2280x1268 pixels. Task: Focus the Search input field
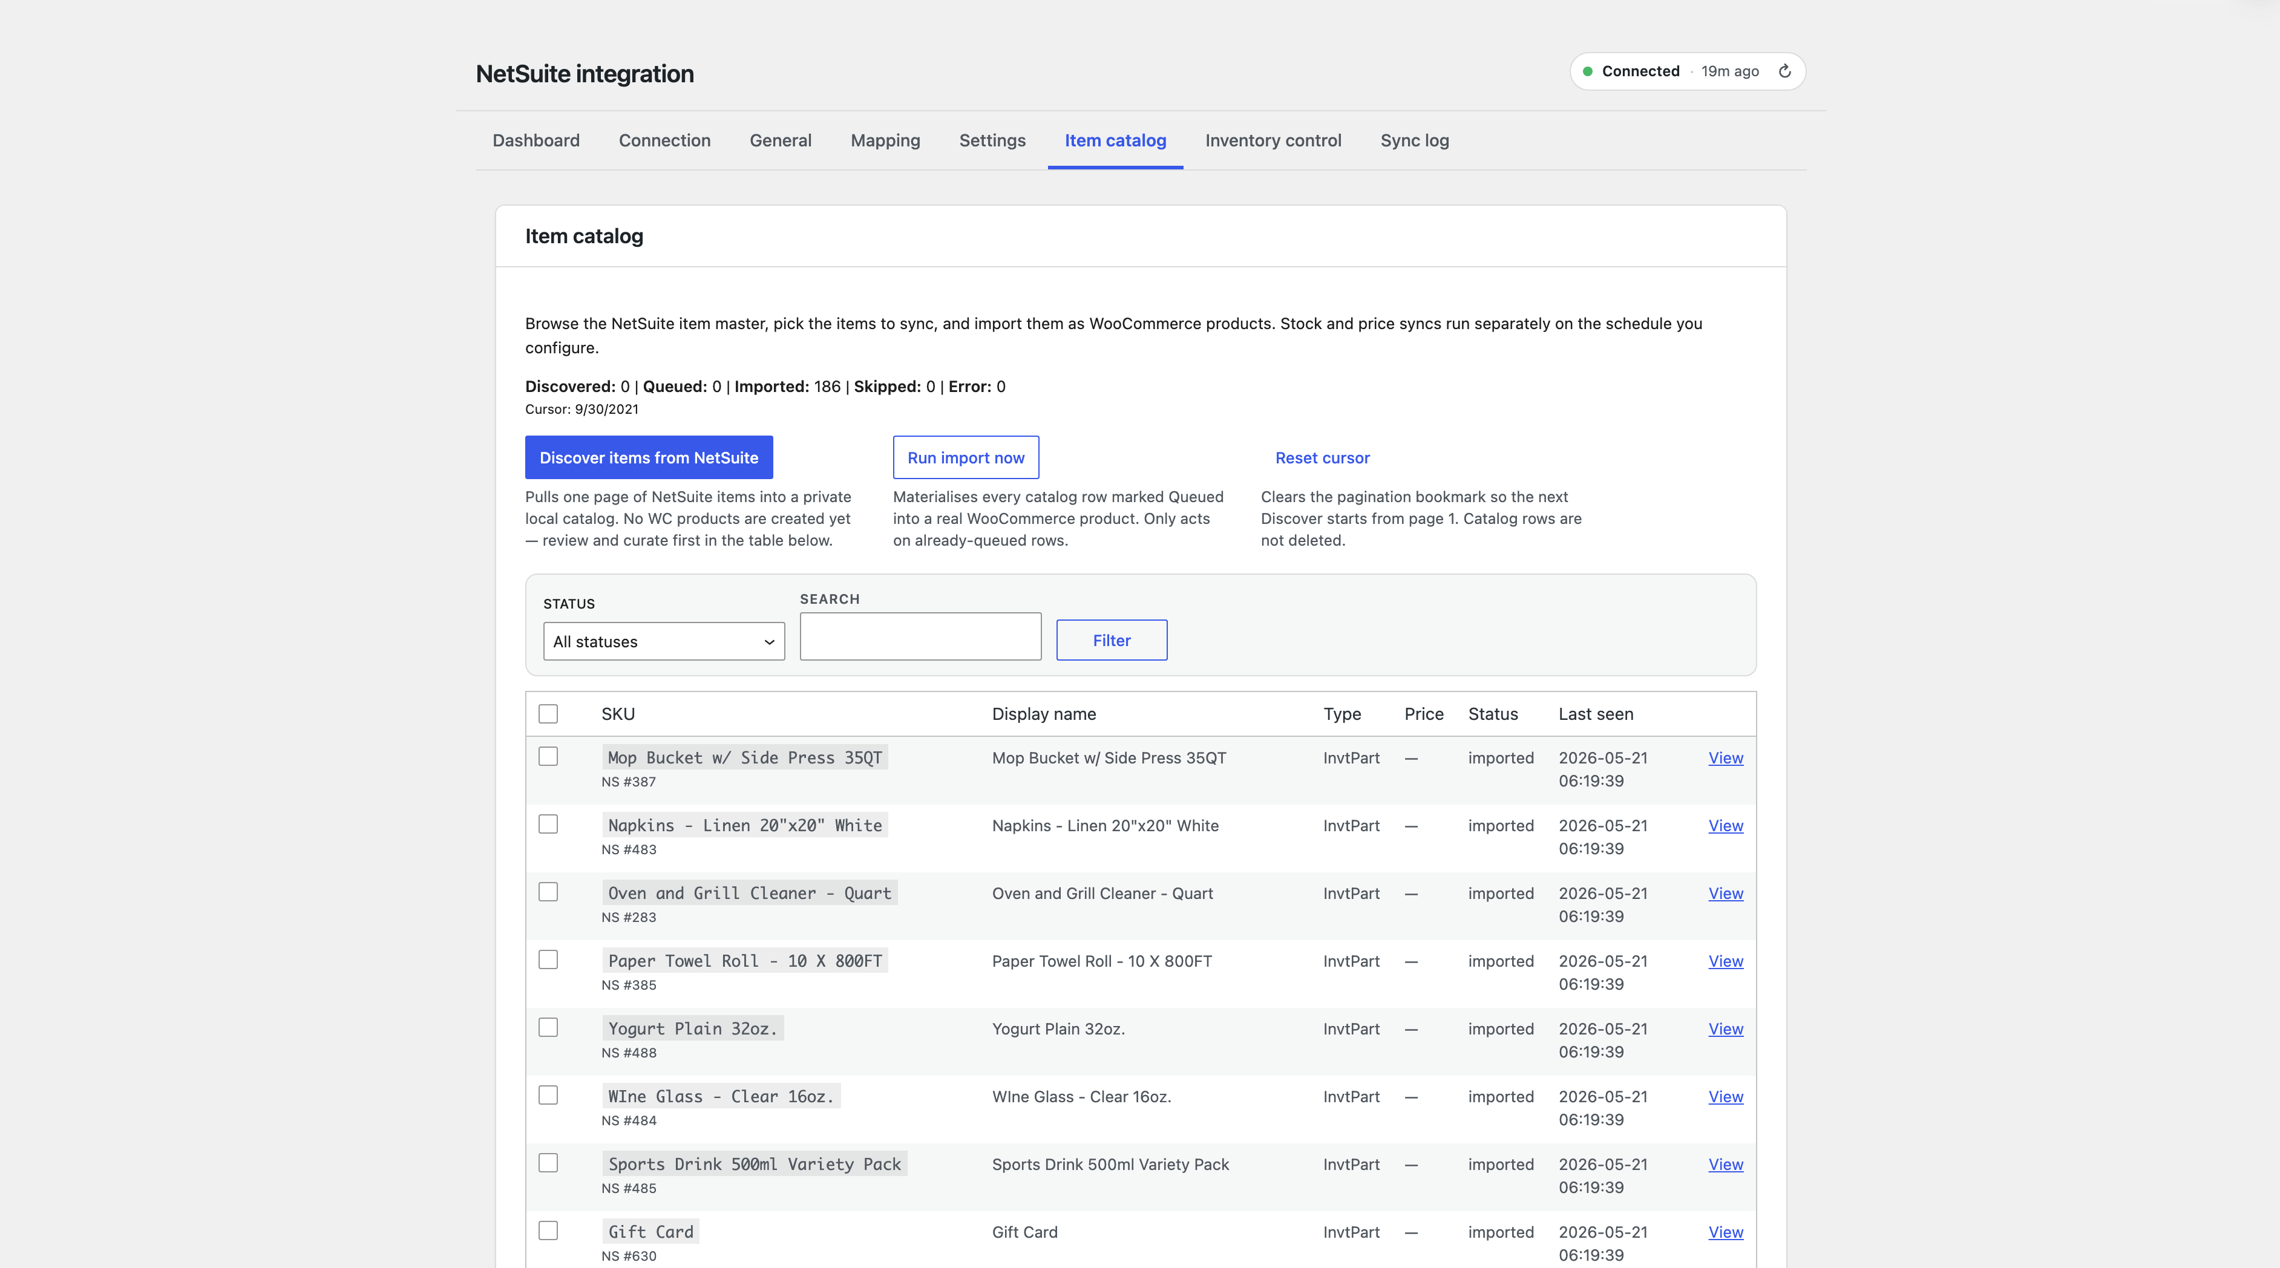920,636
